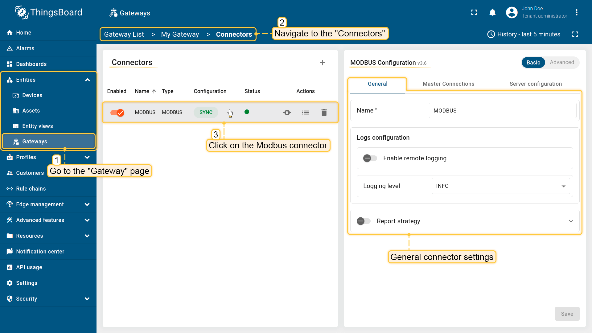Image resolution: width=592 pixels, height=333 pixels.
Task: Open MODBUS connector logs list icon
Action: click(306, 113)
